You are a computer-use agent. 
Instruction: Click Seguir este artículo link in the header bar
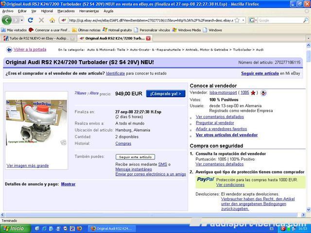click(260, 73)
